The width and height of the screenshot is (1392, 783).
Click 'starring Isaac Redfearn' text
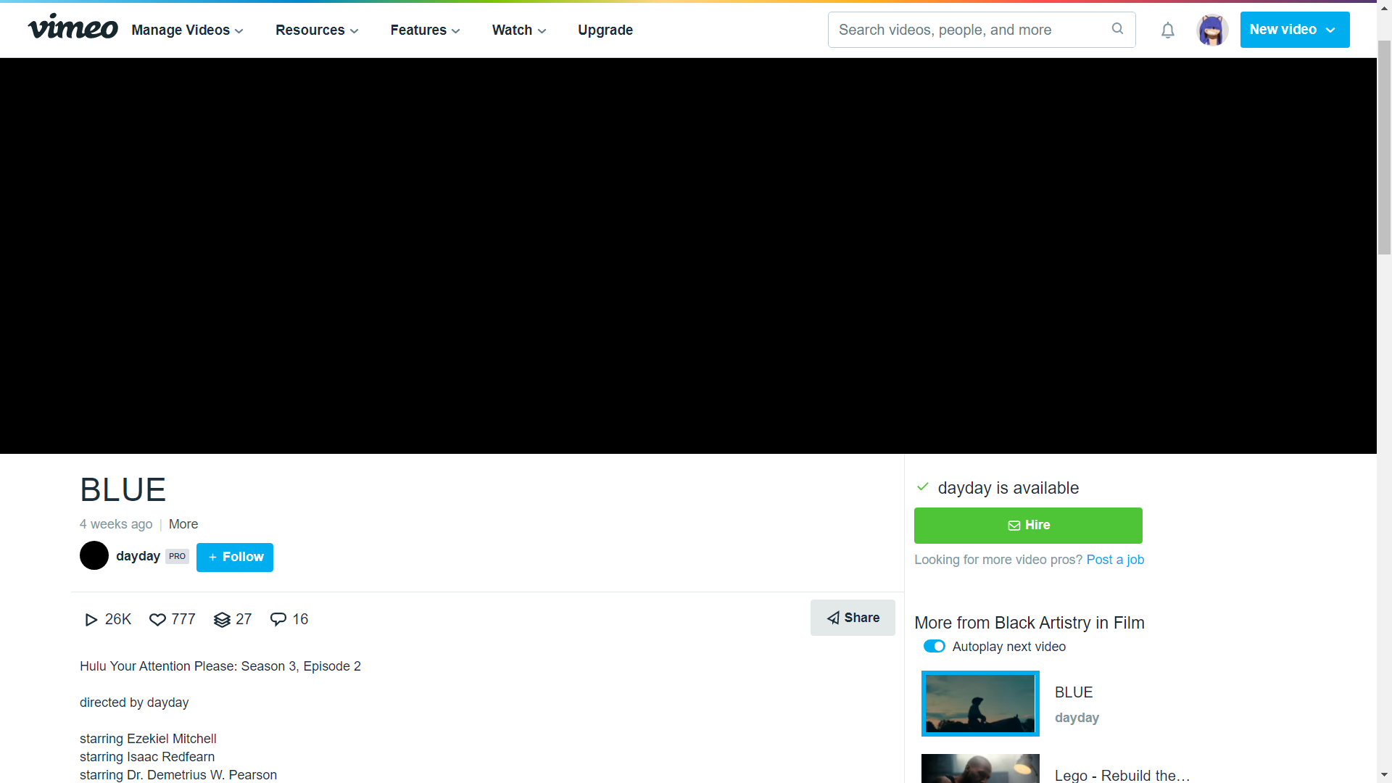(147, 757)
